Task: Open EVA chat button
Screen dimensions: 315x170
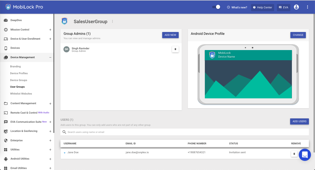Action: click(284, 7)
